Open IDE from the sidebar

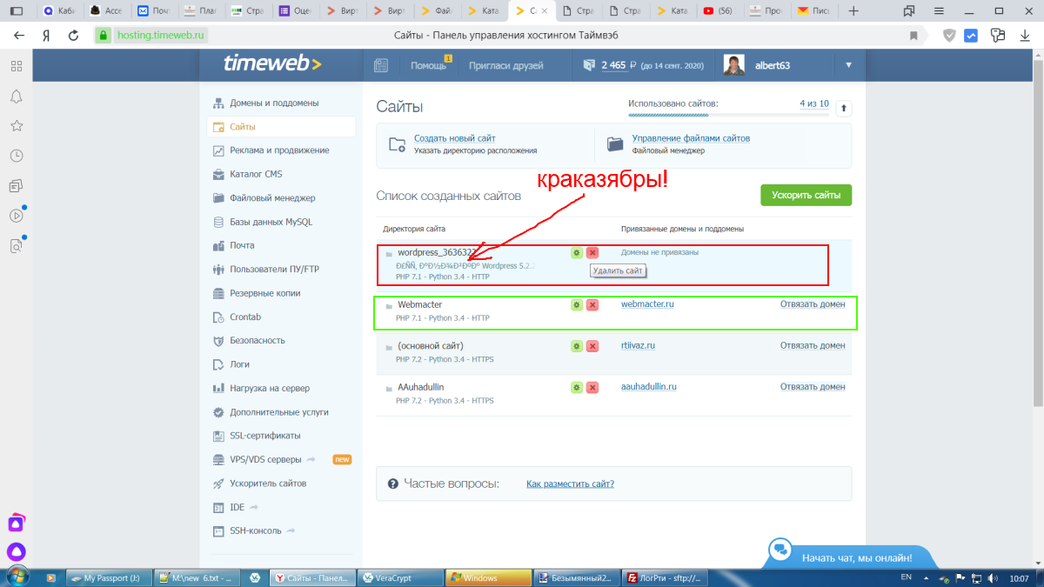[237, 507]
